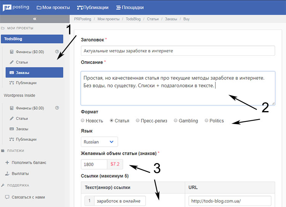Open Публикации under TodsBlog project
Screen dimensions: 286x207
26,83
